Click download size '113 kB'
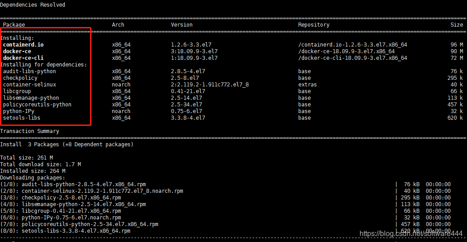Image resolution: width=467 pixels, height=242 pixels. click(410, 204)
